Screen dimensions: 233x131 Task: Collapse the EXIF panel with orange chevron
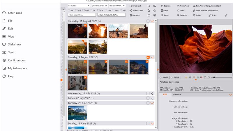(x=230, y=95)
